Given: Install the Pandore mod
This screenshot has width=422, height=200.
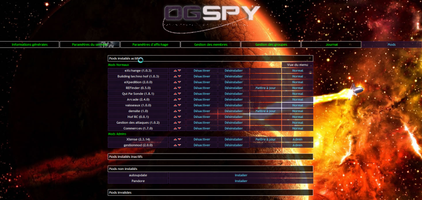Looking at the screenshot, I should (241, 181).
